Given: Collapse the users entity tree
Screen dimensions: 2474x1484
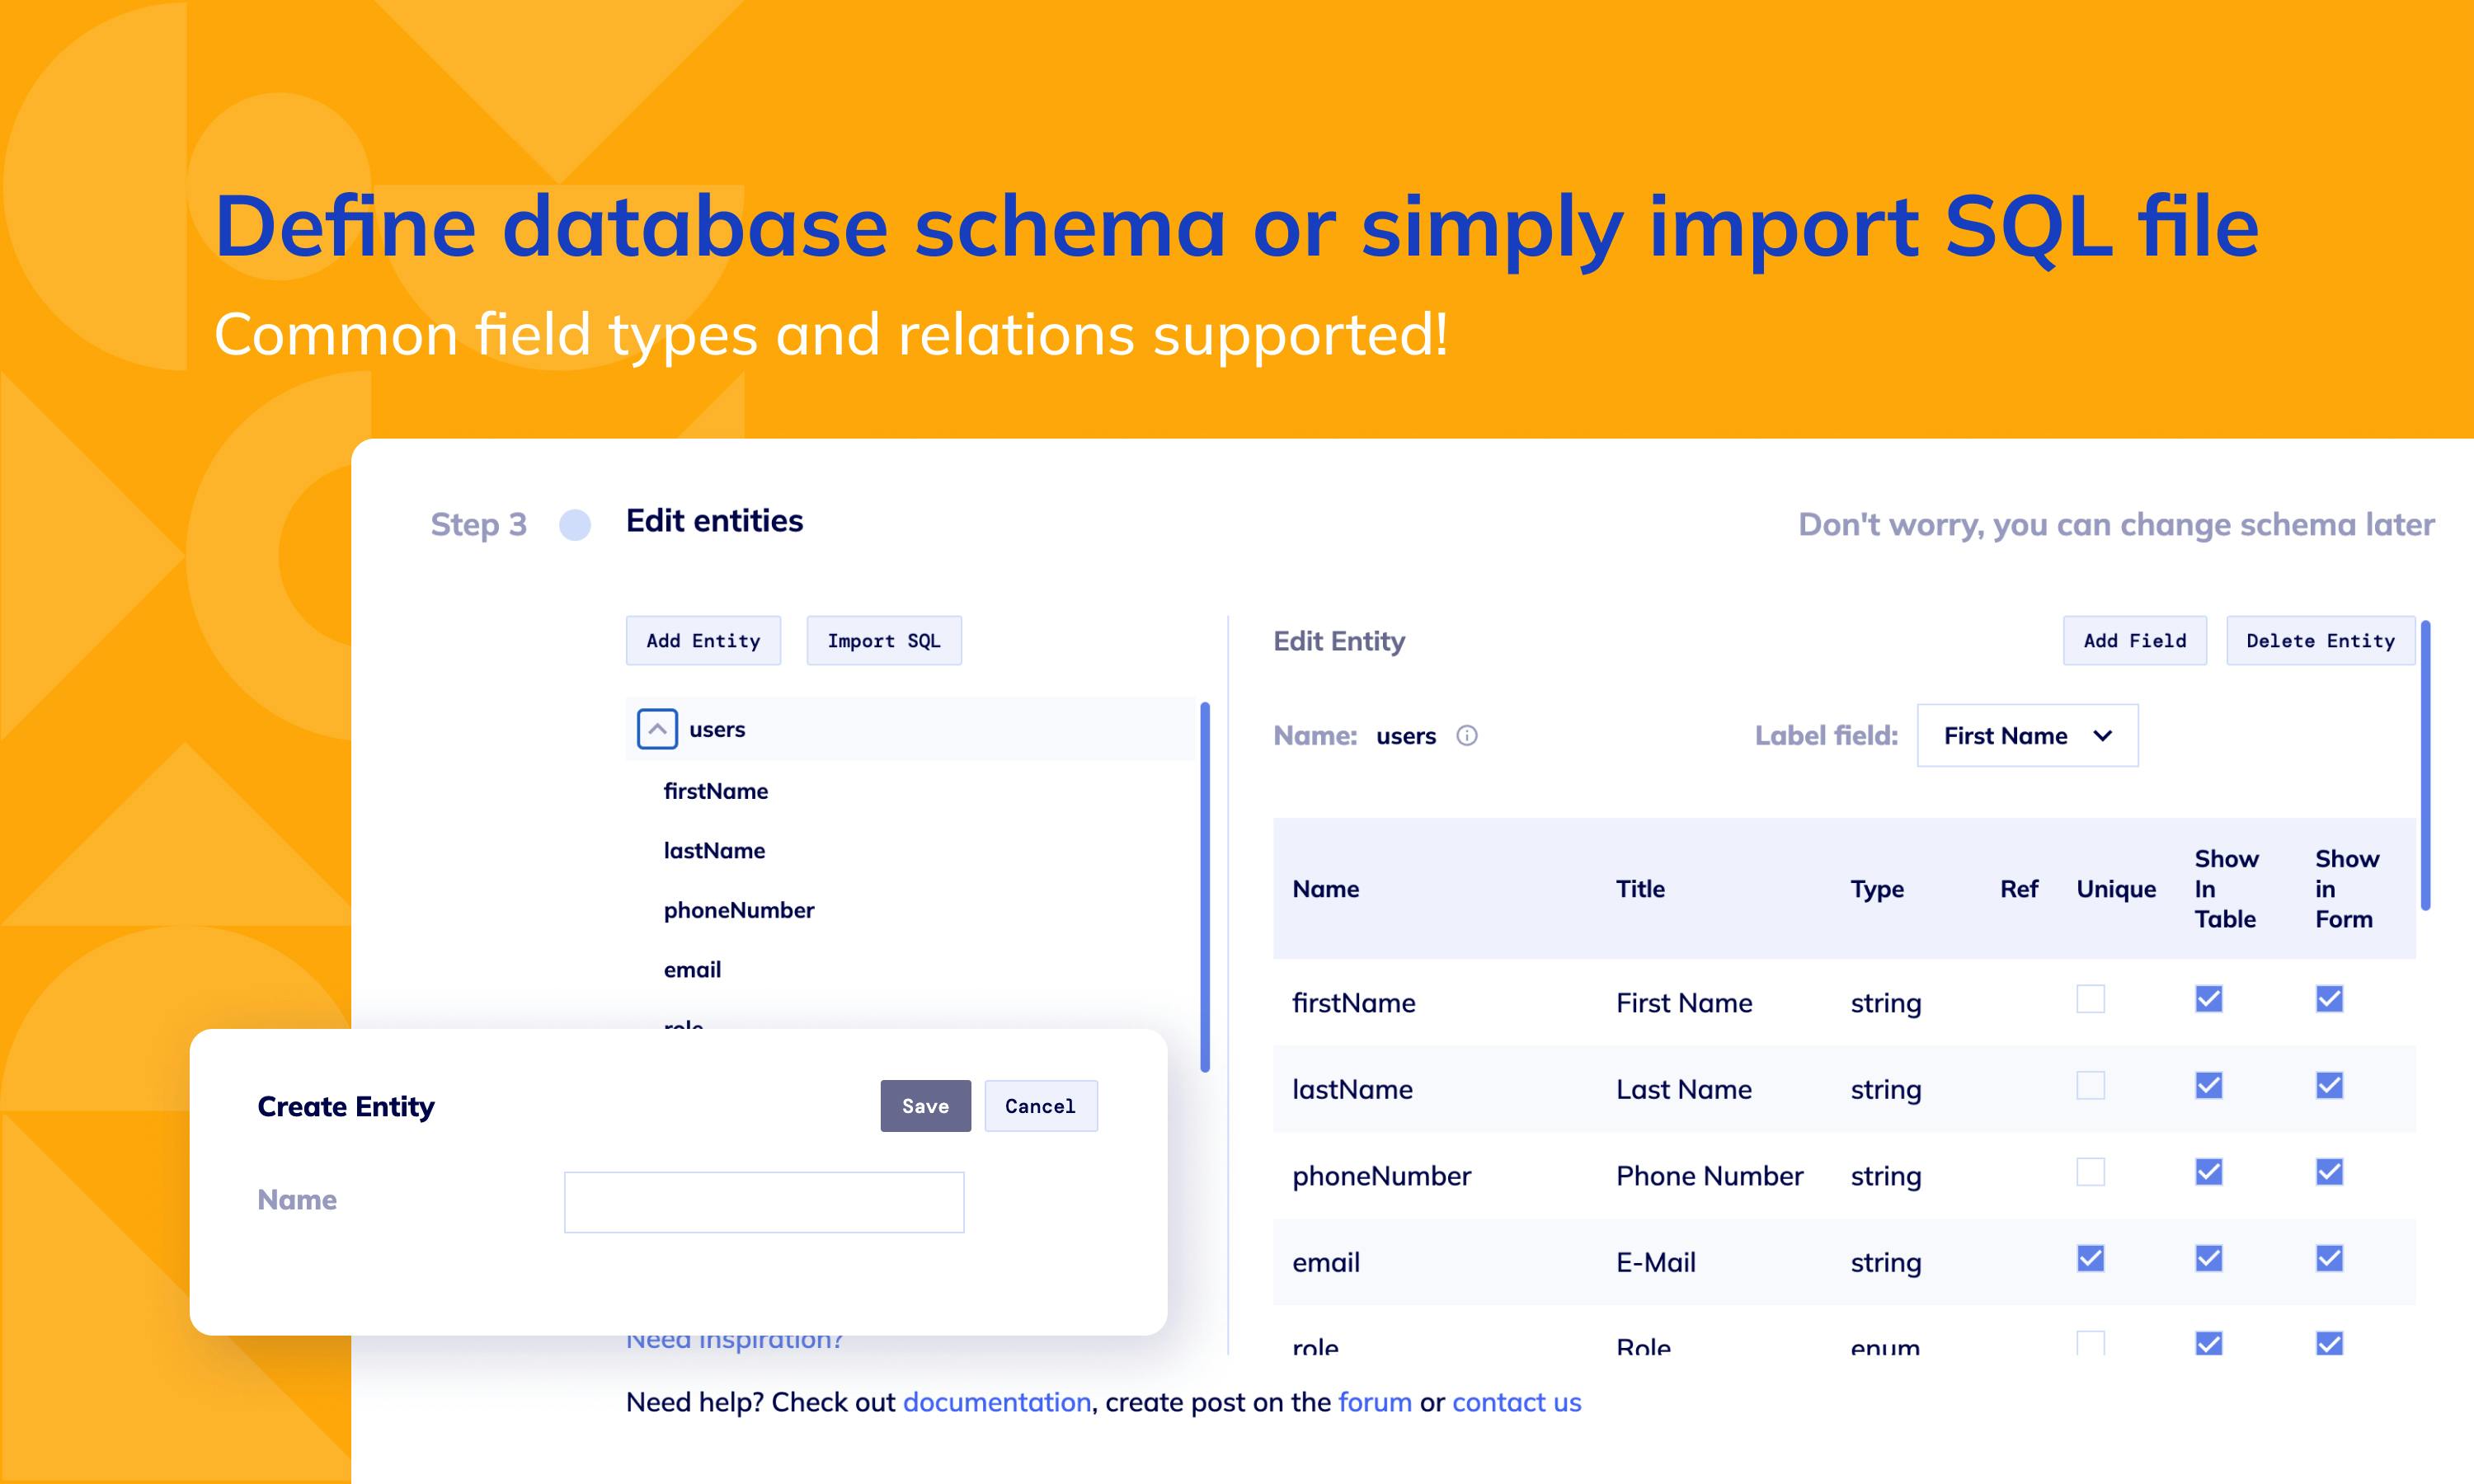Looking at the screenshot, I should (657, 729).
